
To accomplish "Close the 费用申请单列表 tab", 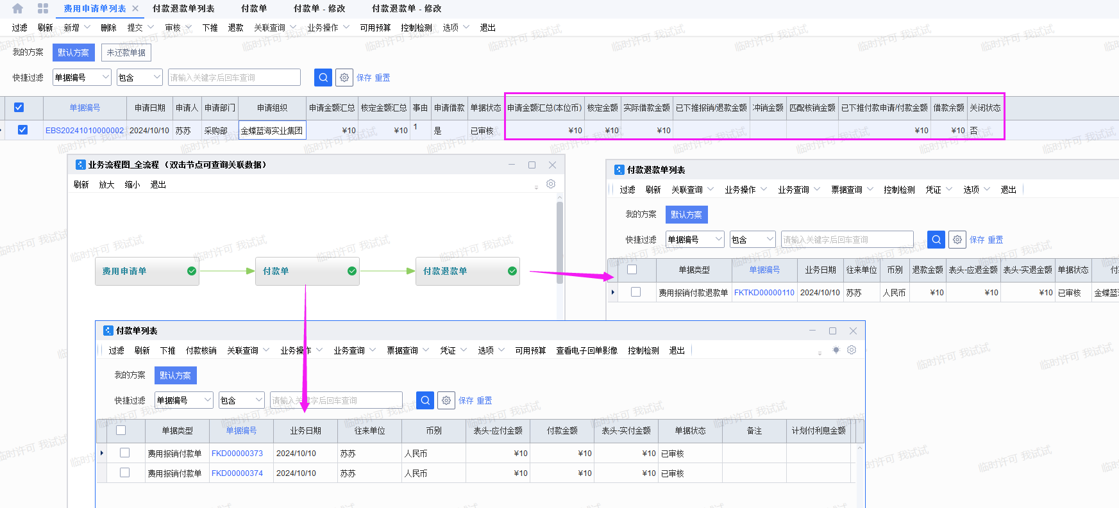I will point(135,8).
